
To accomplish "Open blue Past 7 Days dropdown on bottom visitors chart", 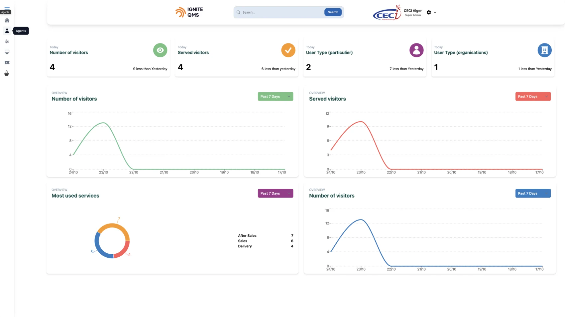I will pyautogui.click(x=533, y=193).
